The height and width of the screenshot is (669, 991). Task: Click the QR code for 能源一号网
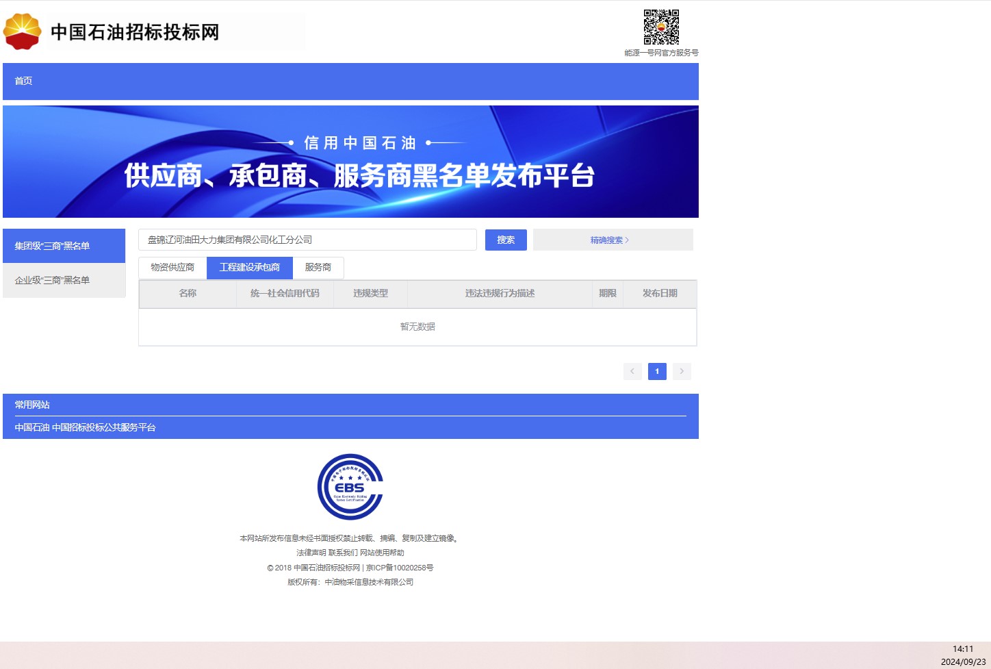661,27
